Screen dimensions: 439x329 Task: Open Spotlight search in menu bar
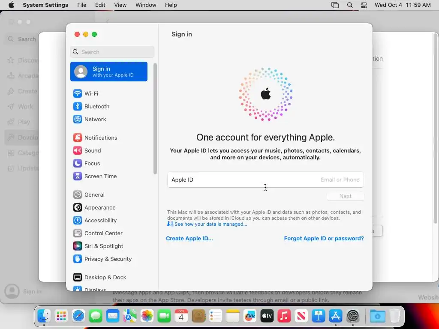click(x=350, y=5)
